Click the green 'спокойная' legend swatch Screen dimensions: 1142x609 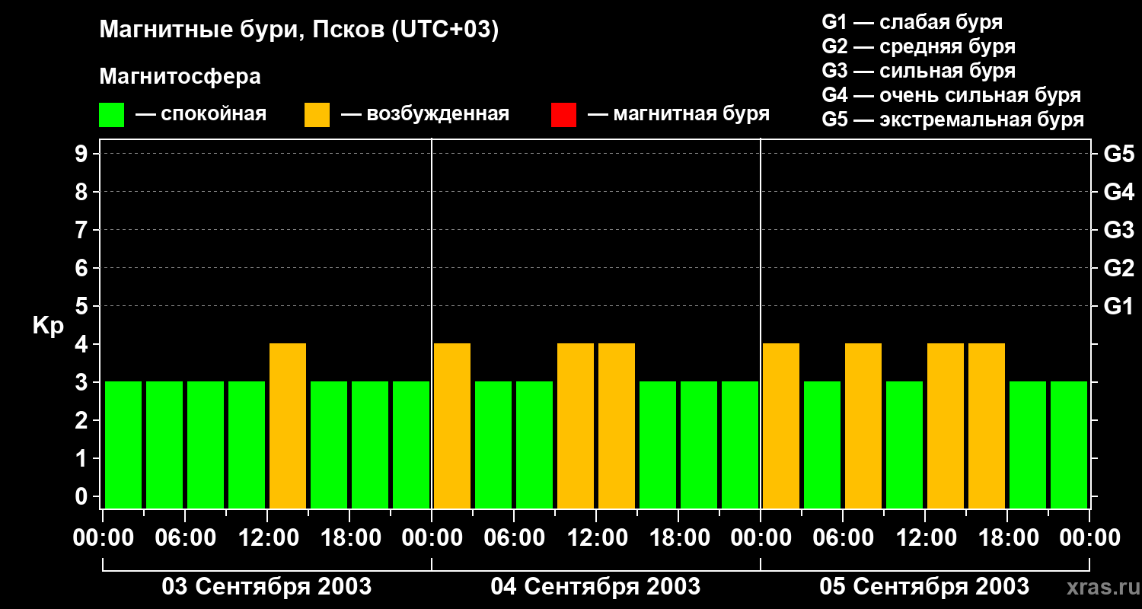point(111,115)
